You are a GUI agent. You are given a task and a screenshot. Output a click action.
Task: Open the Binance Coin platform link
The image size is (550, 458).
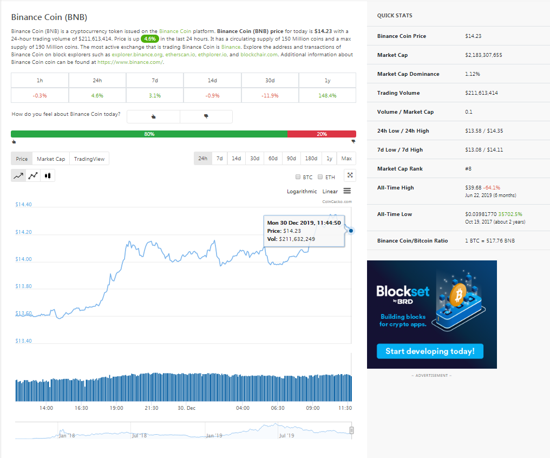175,31
